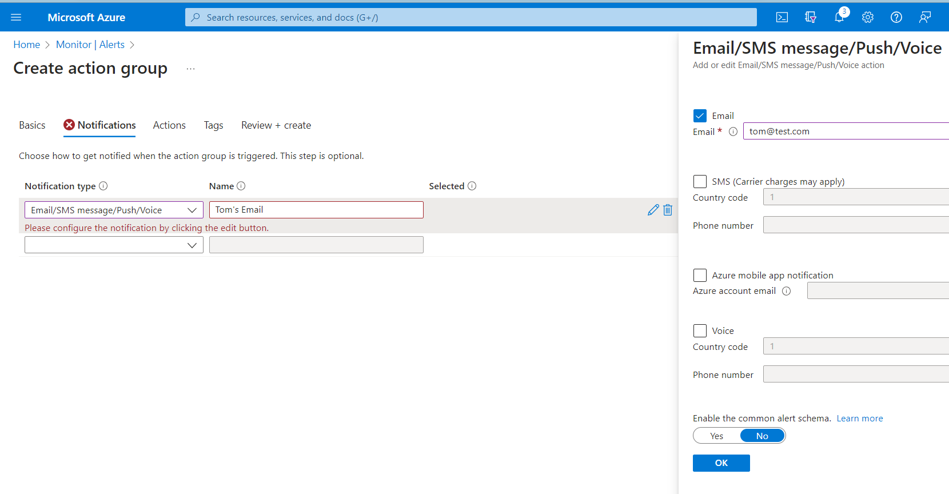Click the tom@test.com email field
Image resolution: width=949 pixels, height=494 pixels.
(x=846, y=131)
